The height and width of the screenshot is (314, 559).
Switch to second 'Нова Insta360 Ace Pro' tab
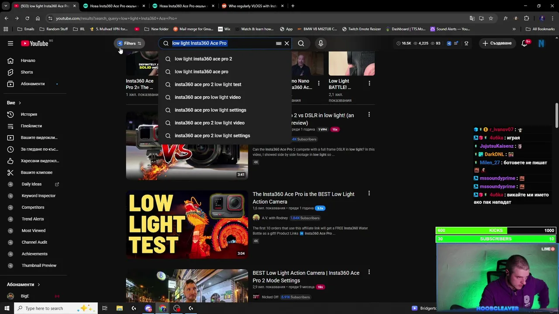(183, 6)
